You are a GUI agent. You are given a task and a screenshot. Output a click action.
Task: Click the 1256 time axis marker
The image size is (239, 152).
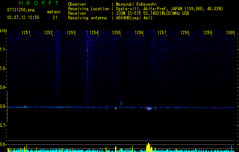click(x=139, y=33)
